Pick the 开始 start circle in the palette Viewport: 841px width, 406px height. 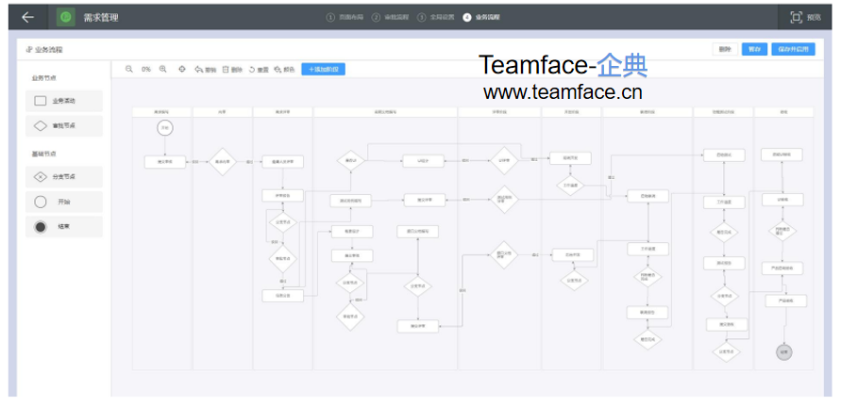point(64,202)
